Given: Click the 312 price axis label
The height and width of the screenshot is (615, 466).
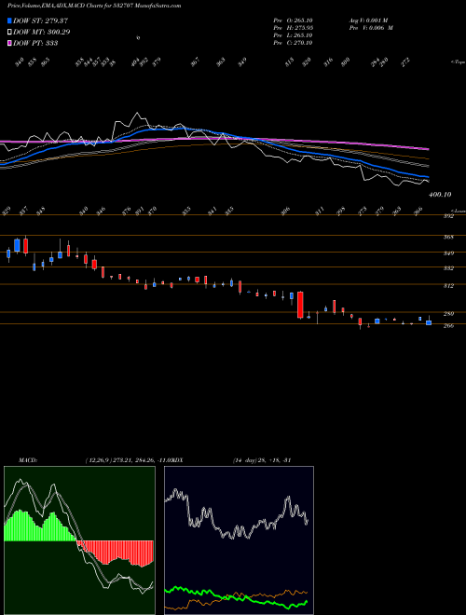Looking at the screenshot, I should pos(448,286).
